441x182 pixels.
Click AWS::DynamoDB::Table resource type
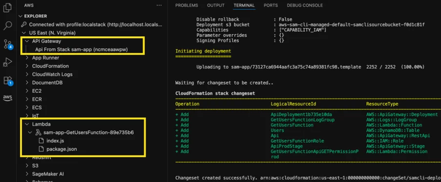point(393,130)
